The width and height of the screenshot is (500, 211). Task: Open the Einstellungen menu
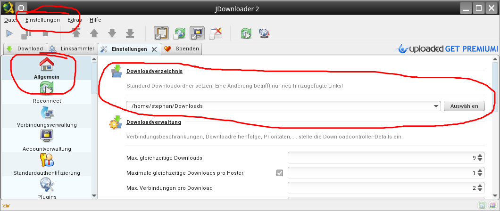(42, 20)
